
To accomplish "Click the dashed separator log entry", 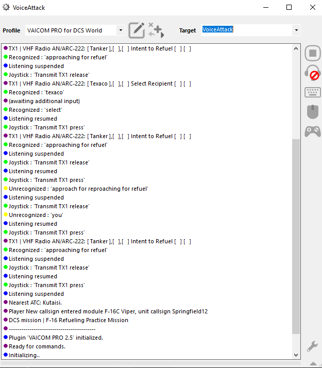I will click(x=49, y=329).
